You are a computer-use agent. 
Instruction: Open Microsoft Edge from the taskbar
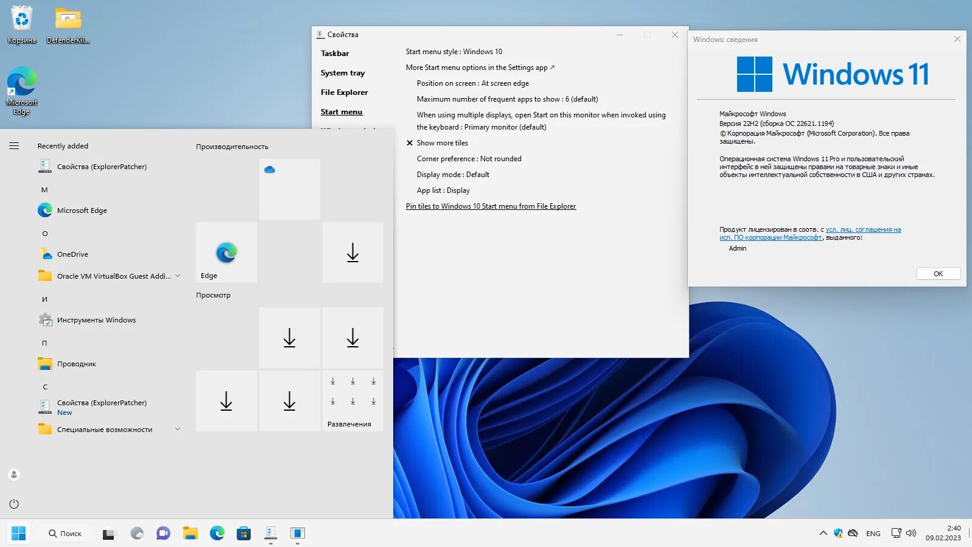pos(217,534)
